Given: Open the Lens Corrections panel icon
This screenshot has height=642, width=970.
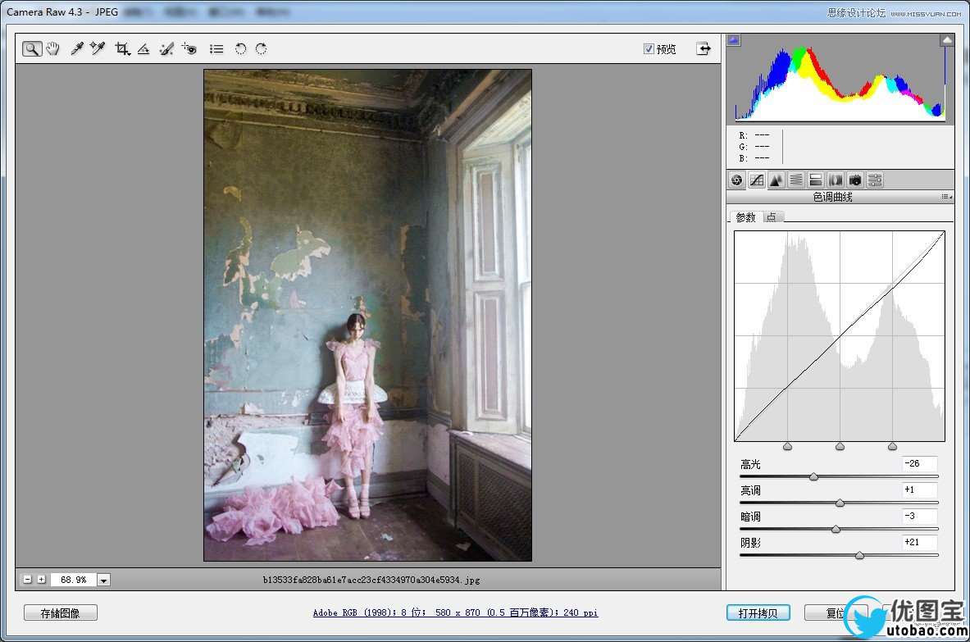Looking at the screenshot, I should [x=836, y=180].
